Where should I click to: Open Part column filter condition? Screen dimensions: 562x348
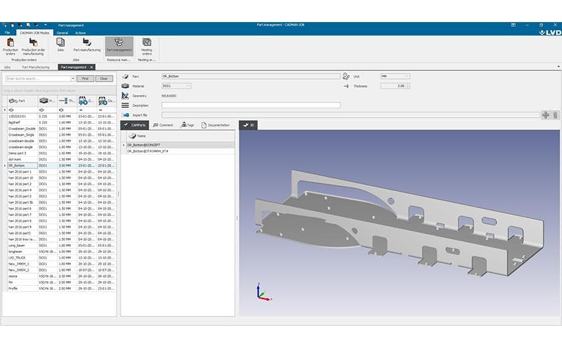(x=11, y=110)
